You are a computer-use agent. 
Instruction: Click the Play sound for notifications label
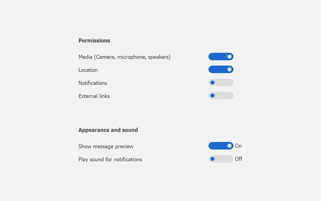pyautogui.click(x=110, y=160)
